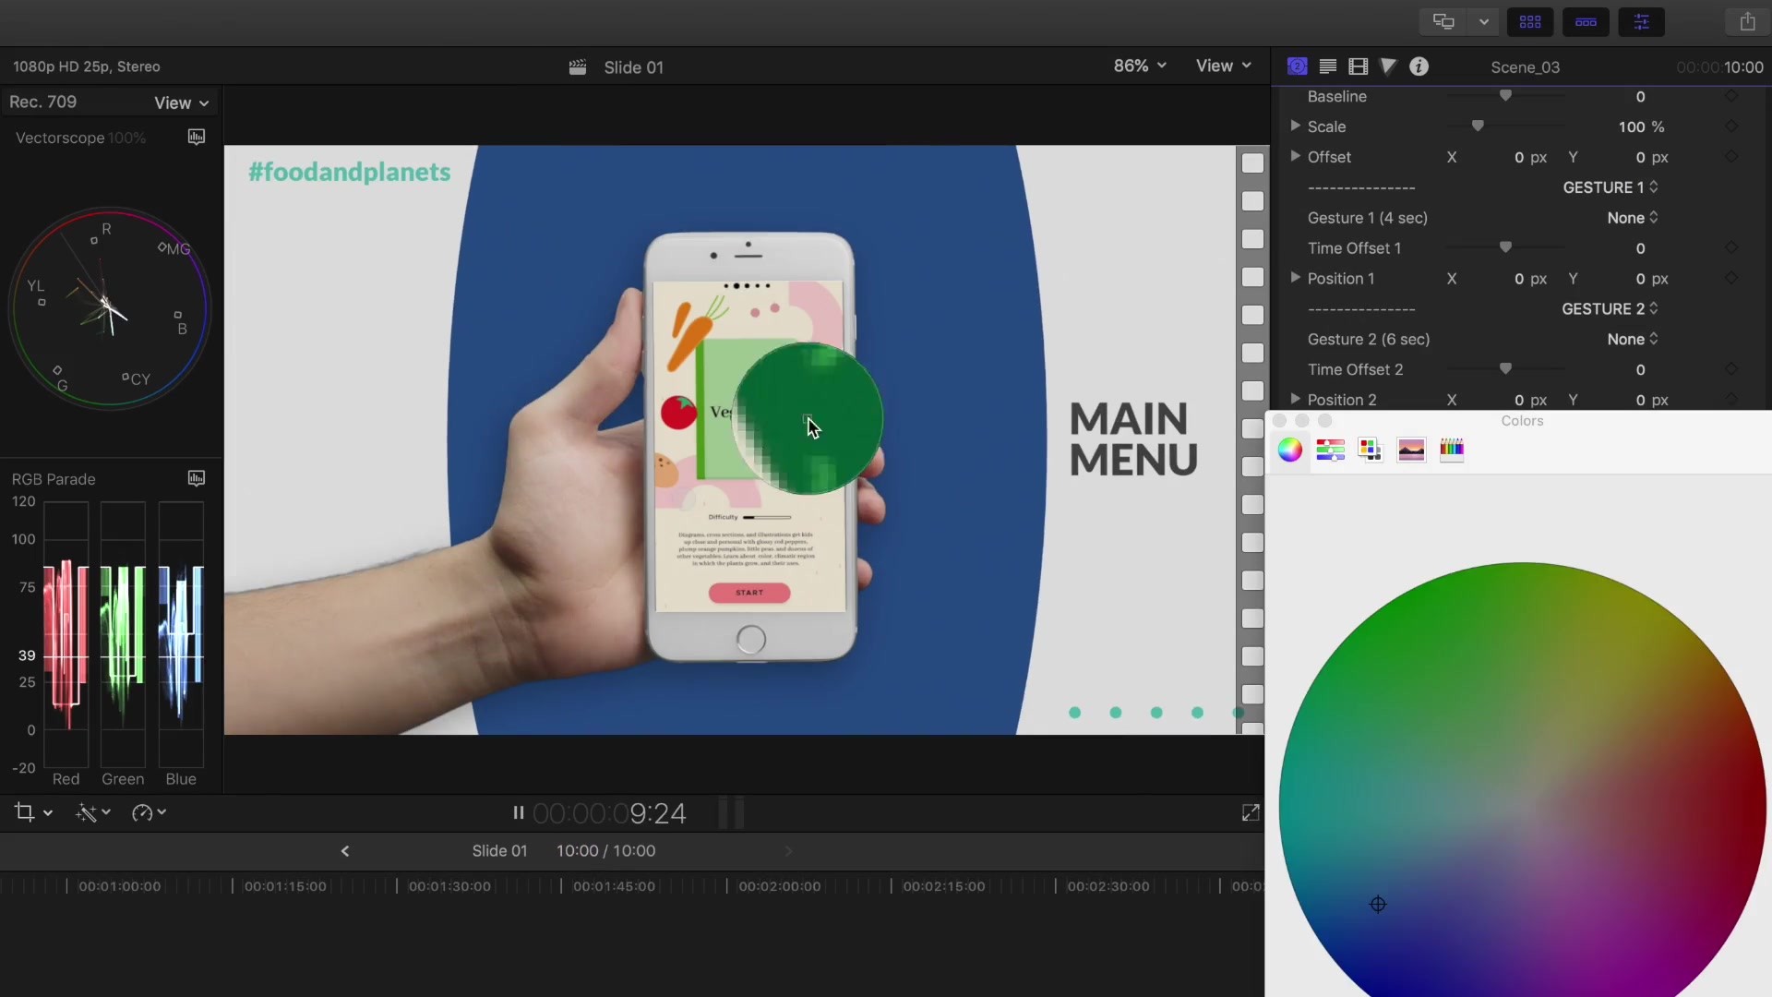The height and width of the screenshot is (997, 1772).
Task: Click the Scene_03 clip name
Action: tap(1525, 67)
